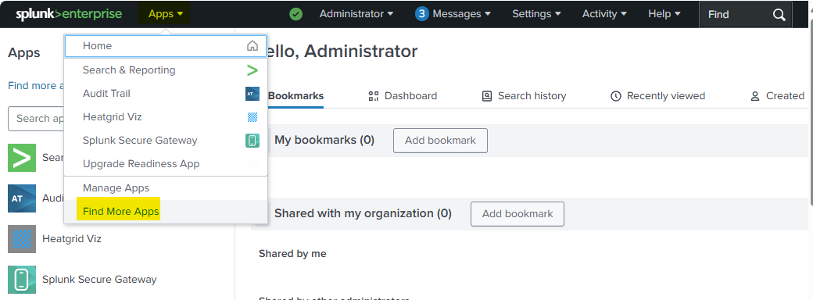This screenshot has width=813, height=300.
Task: Click the phone icon in the Apps menu
Action: pyautogui.click(x=252, y=141)
